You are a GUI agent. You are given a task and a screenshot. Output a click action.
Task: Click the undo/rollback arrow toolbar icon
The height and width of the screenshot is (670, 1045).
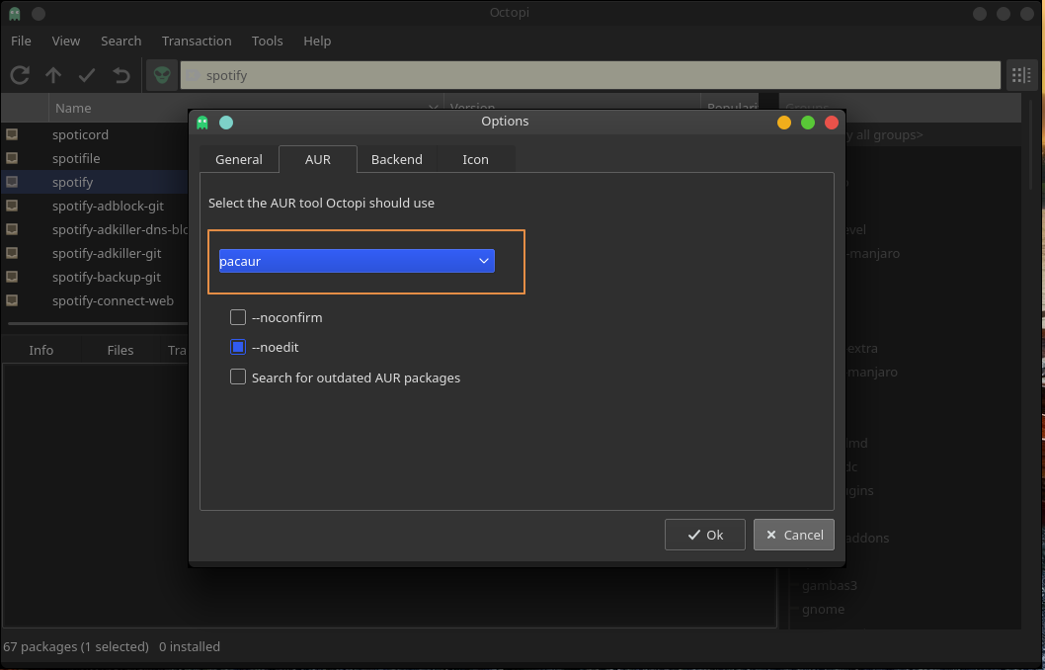pos(121,75)
